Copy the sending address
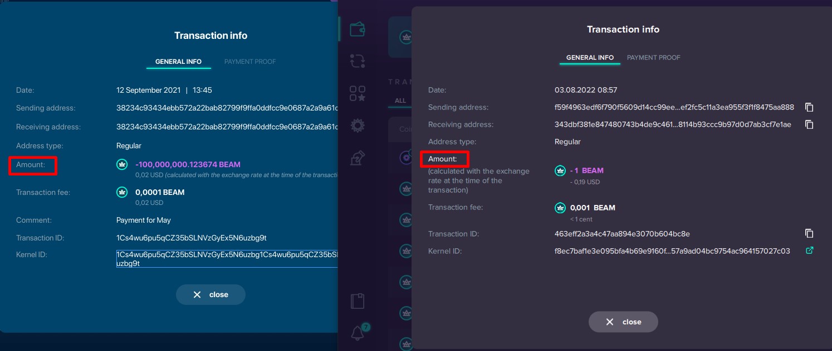Viewport: 832px width, 351px height. click(x=809, y=107)
